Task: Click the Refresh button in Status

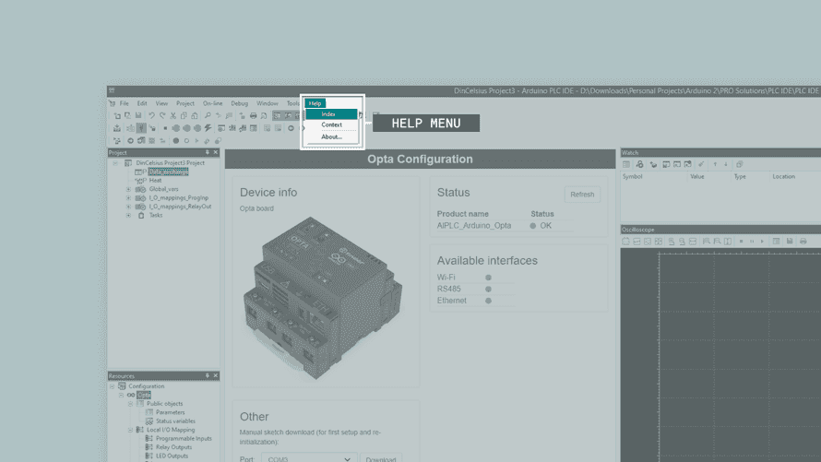Action: (x=582, y=195)
